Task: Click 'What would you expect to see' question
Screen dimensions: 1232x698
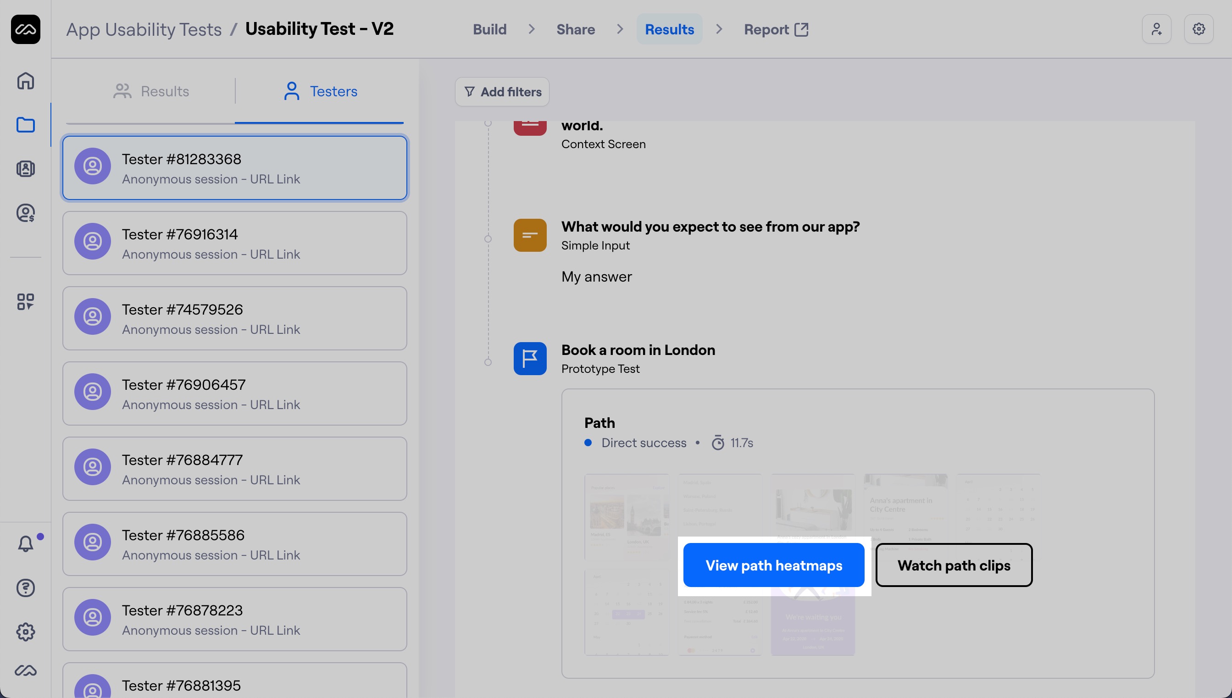Action: click(710, 226)
